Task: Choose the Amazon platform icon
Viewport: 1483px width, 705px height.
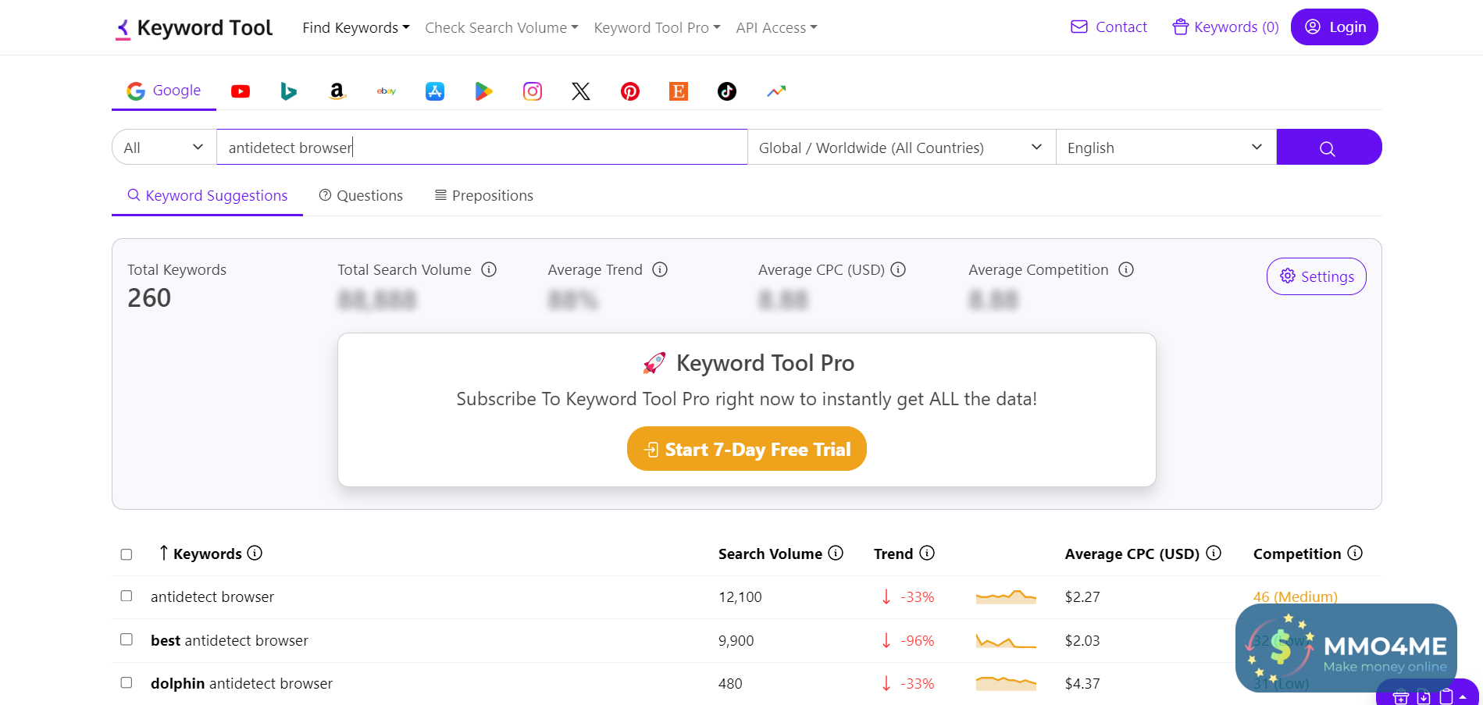Action: coord(337,91)
